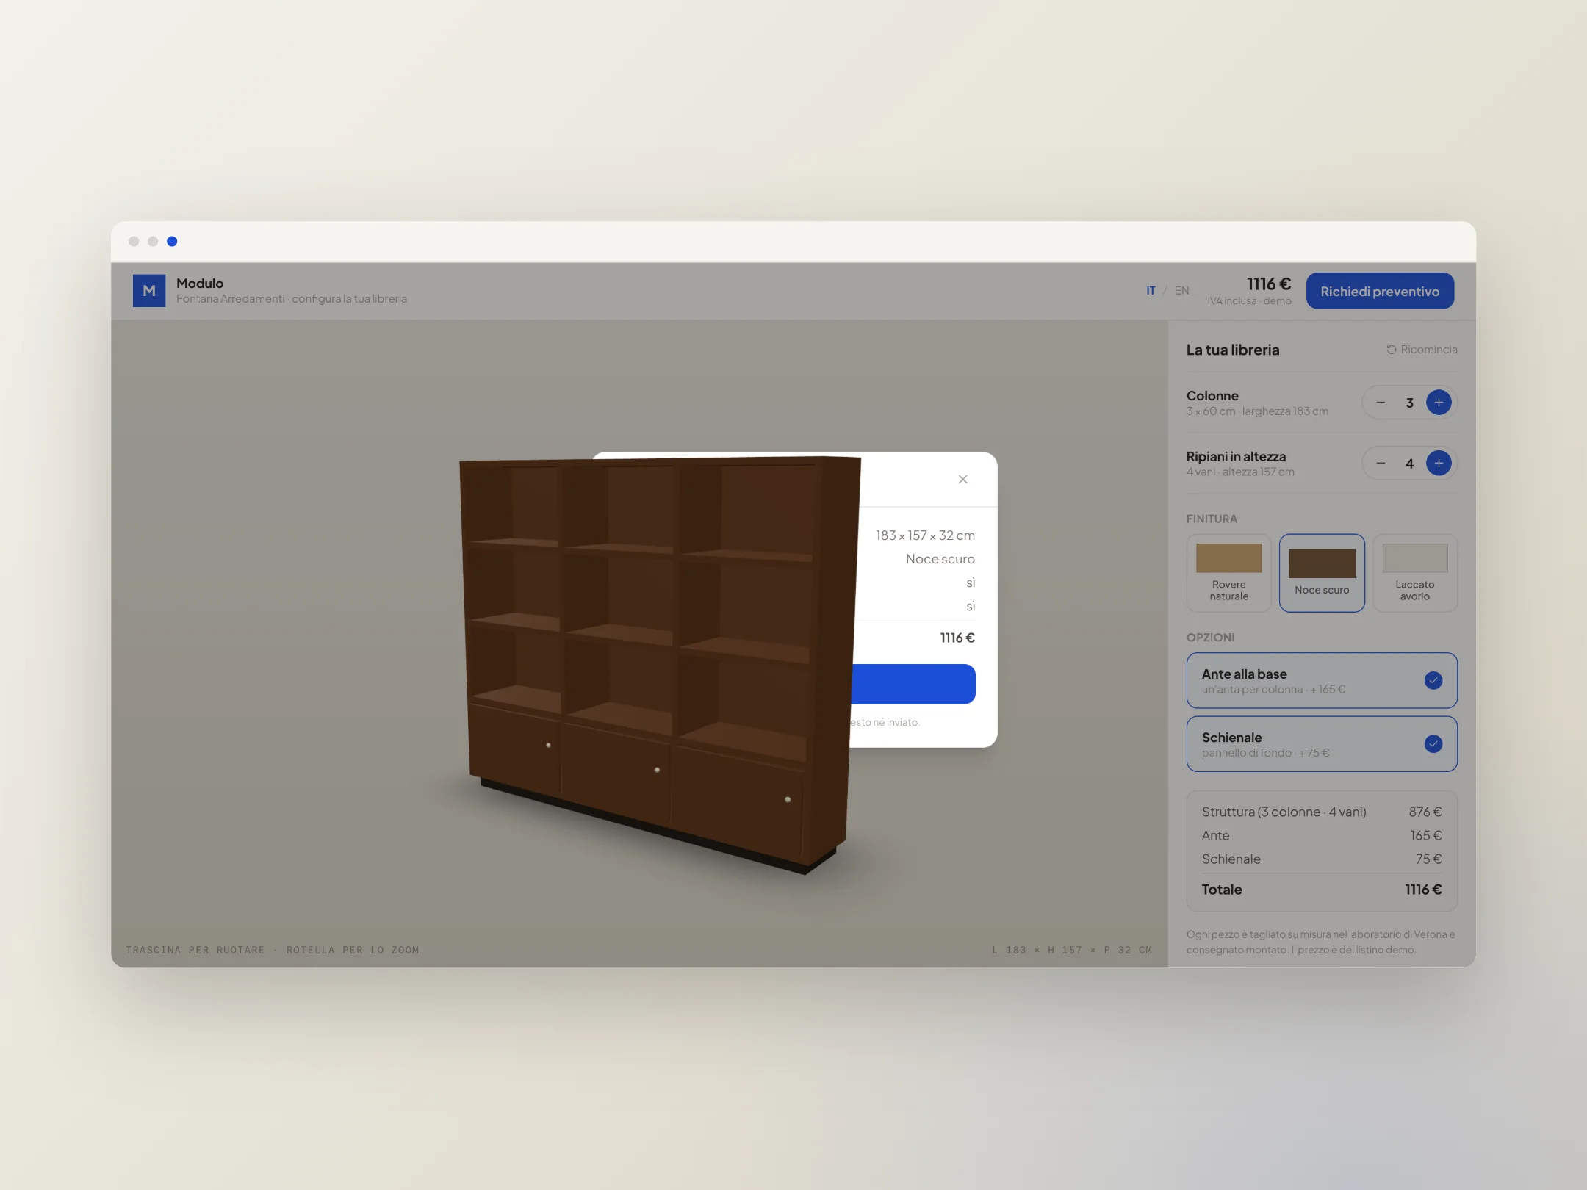Viewport: 1587px width, 1190px height.
Task: Click the header price 1116 €
Action: (x=1268, y=284)
